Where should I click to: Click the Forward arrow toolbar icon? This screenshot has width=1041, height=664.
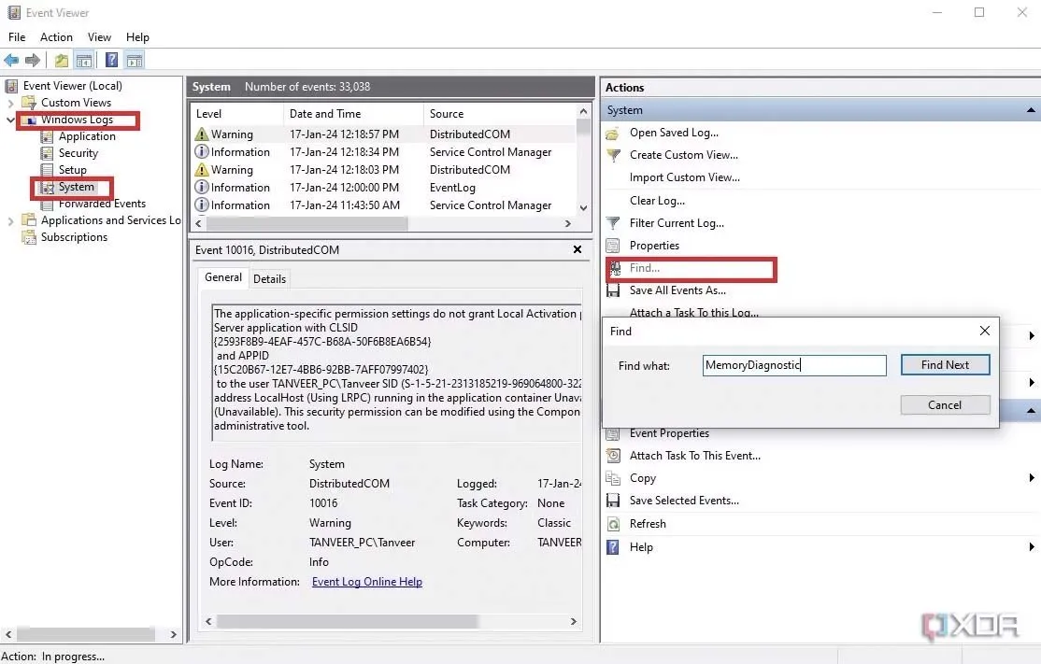pos(33,61)
